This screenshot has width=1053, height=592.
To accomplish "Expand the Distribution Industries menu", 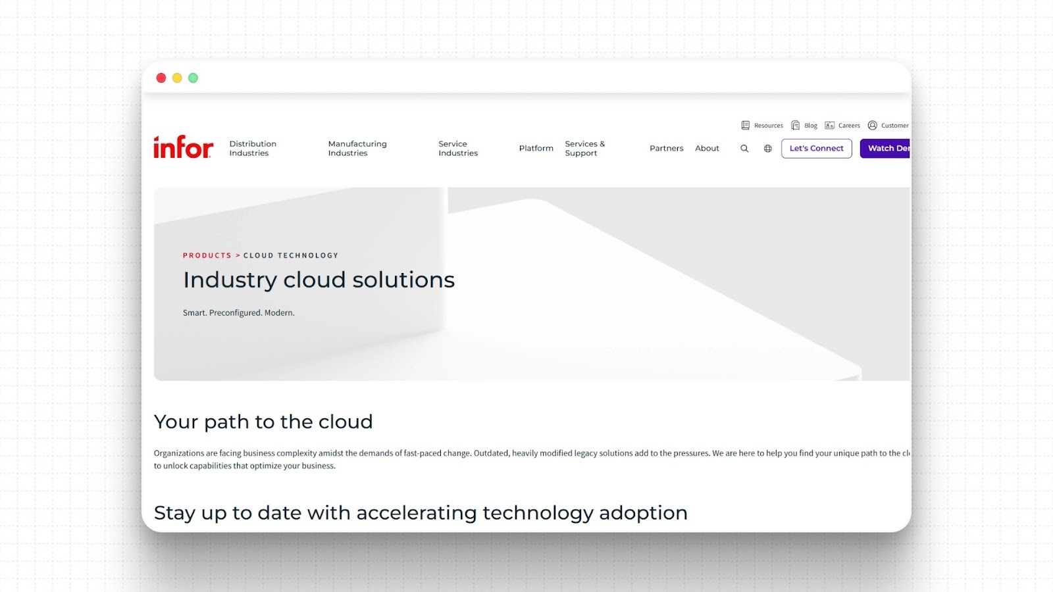I will tap(252, 148).
